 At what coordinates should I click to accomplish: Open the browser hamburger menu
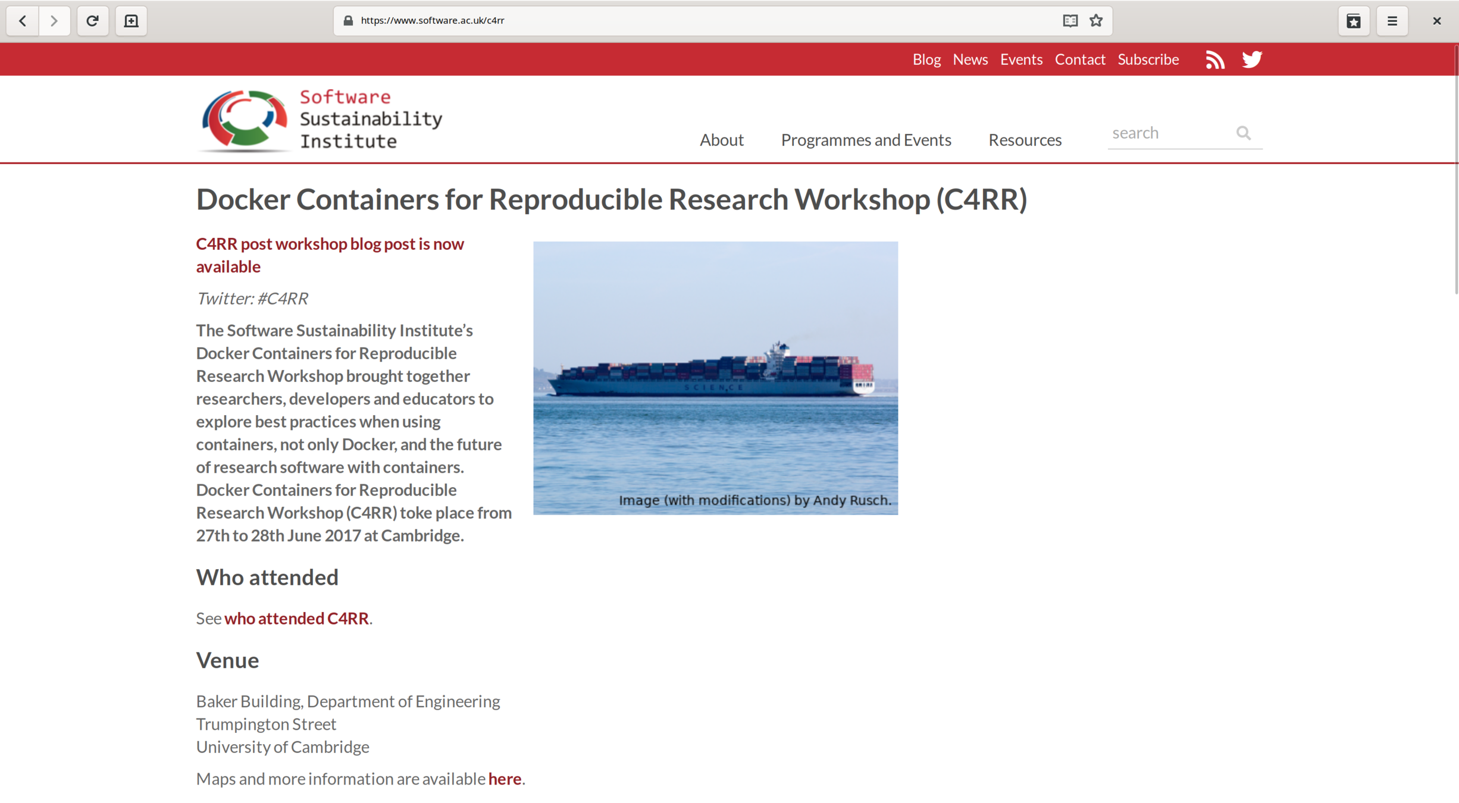coord(1392,21)
